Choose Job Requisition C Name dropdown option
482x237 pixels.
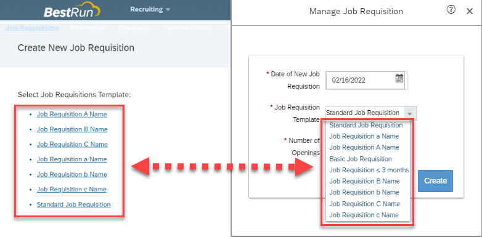364,204
